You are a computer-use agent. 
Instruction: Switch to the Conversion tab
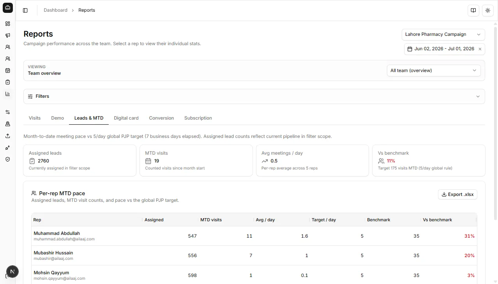pyautogui.click(x=161, y=118)
